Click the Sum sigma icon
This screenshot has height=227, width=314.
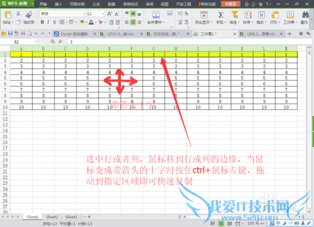tap(220, 14)
